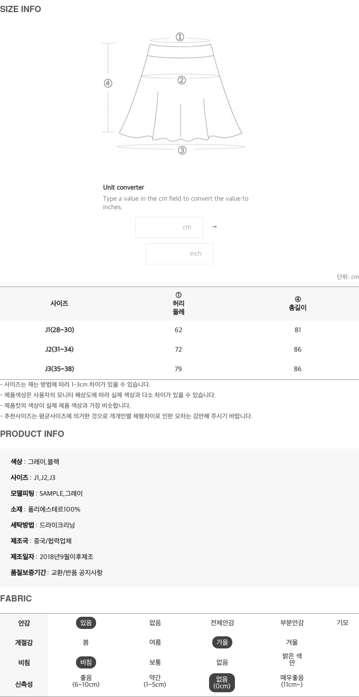Select the 가을 season option
359x697 pixels.
click(222, 643)
